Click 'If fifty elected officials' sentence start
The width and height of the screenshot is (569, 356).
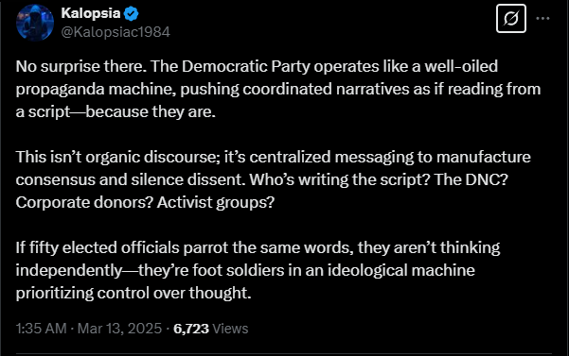click(x=98, y=247)
